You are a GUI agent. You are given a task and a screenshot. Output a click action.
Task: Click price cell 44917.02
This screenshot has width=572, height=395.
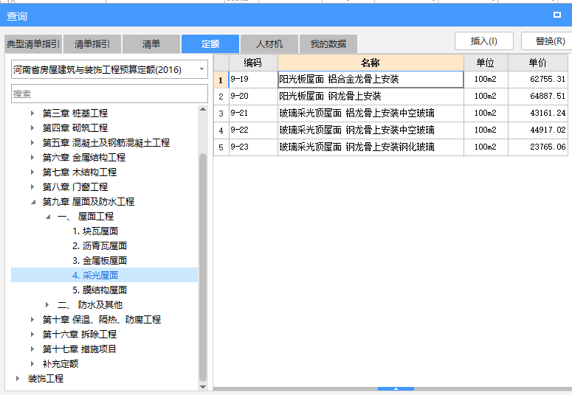click(x=538, y=130)
